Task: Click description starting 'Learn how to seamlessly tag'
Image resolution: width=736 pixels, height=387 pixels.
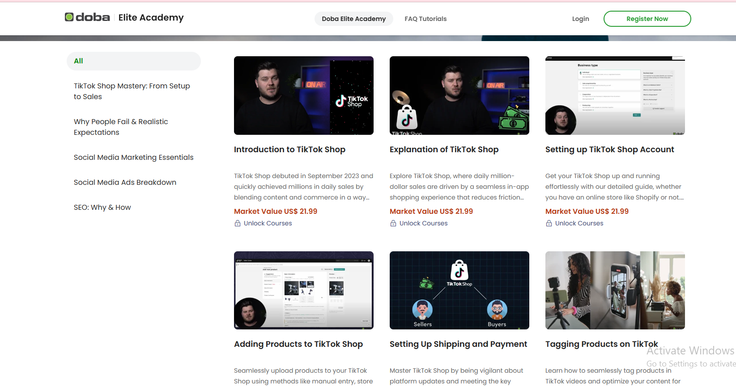Action: pos(613,376)
